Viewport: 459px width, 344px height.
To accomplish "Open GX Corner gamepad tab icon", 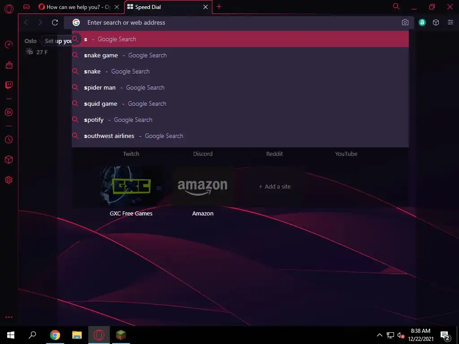I will (x=26, y=7).
